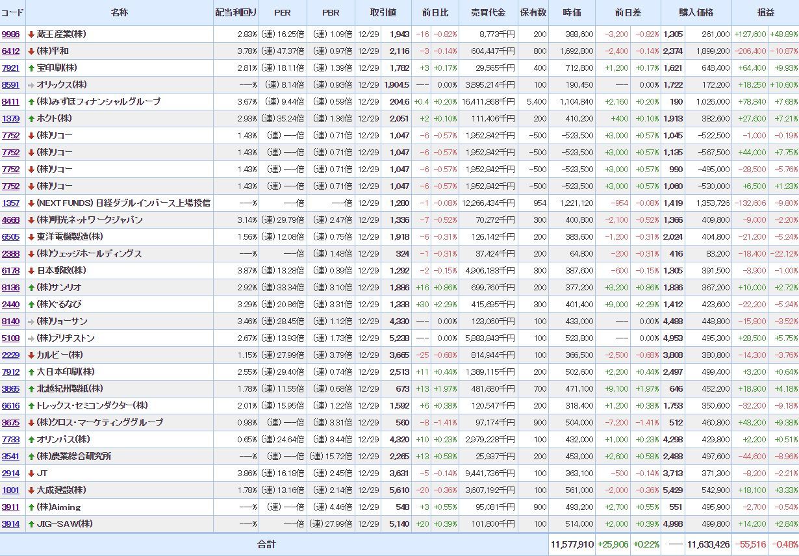Image resolution: width=799 pixels, height=556 pixels.
Task: Click the up arrow beside みずほフィナンシャルグループ
Action: click(31, 102)
